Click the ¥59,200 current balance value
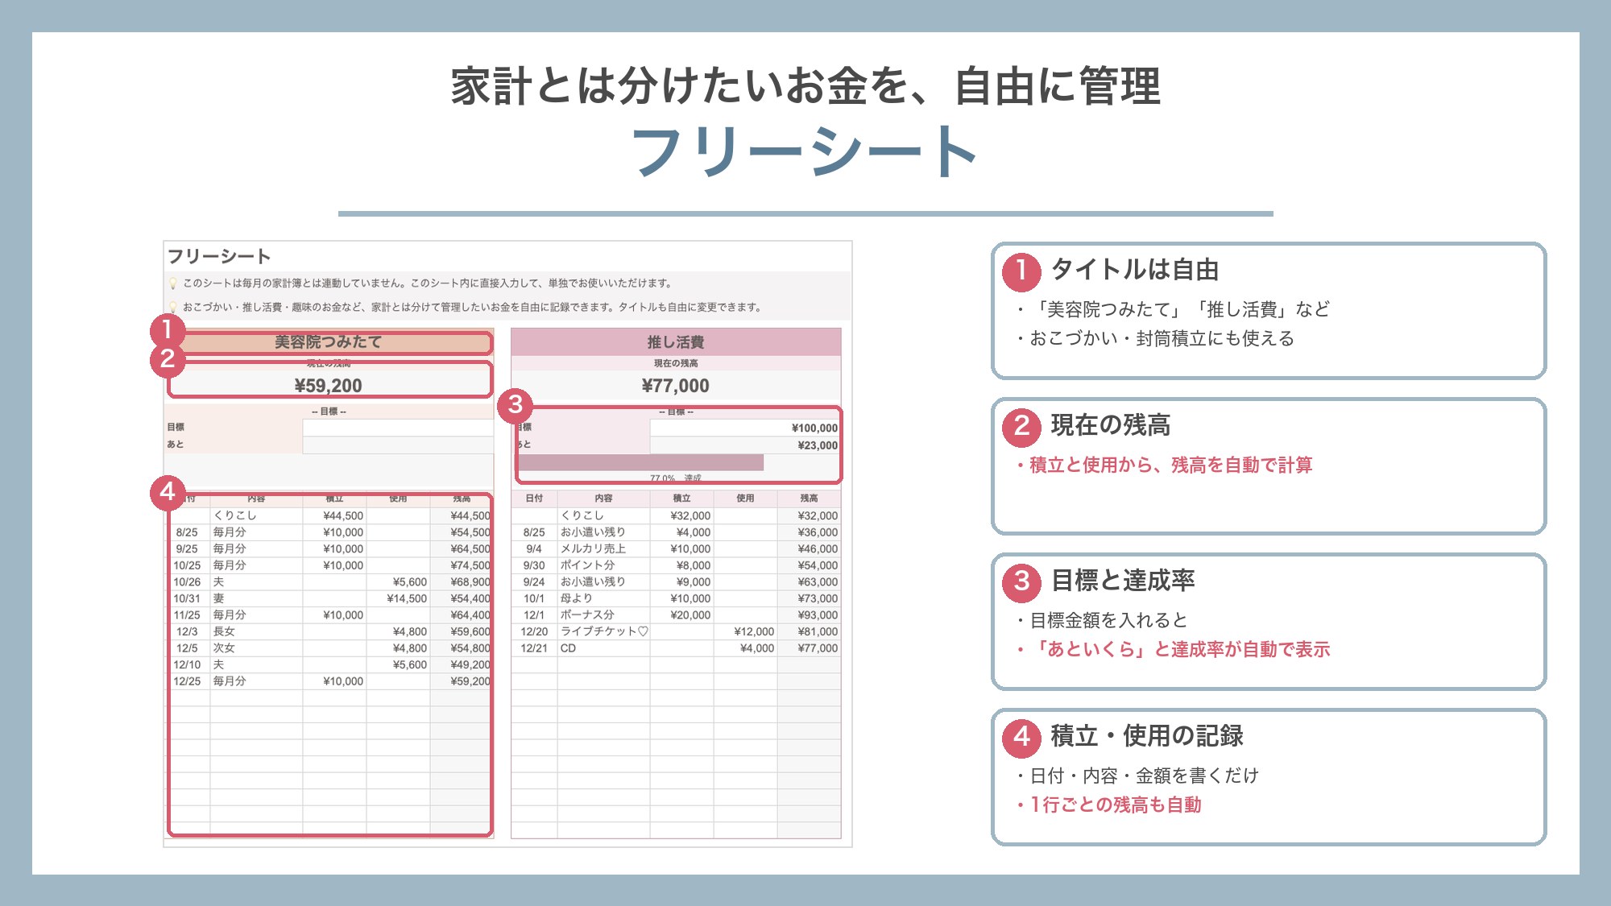This screenshot has width=1611, height=906. [x=329, y=386]
